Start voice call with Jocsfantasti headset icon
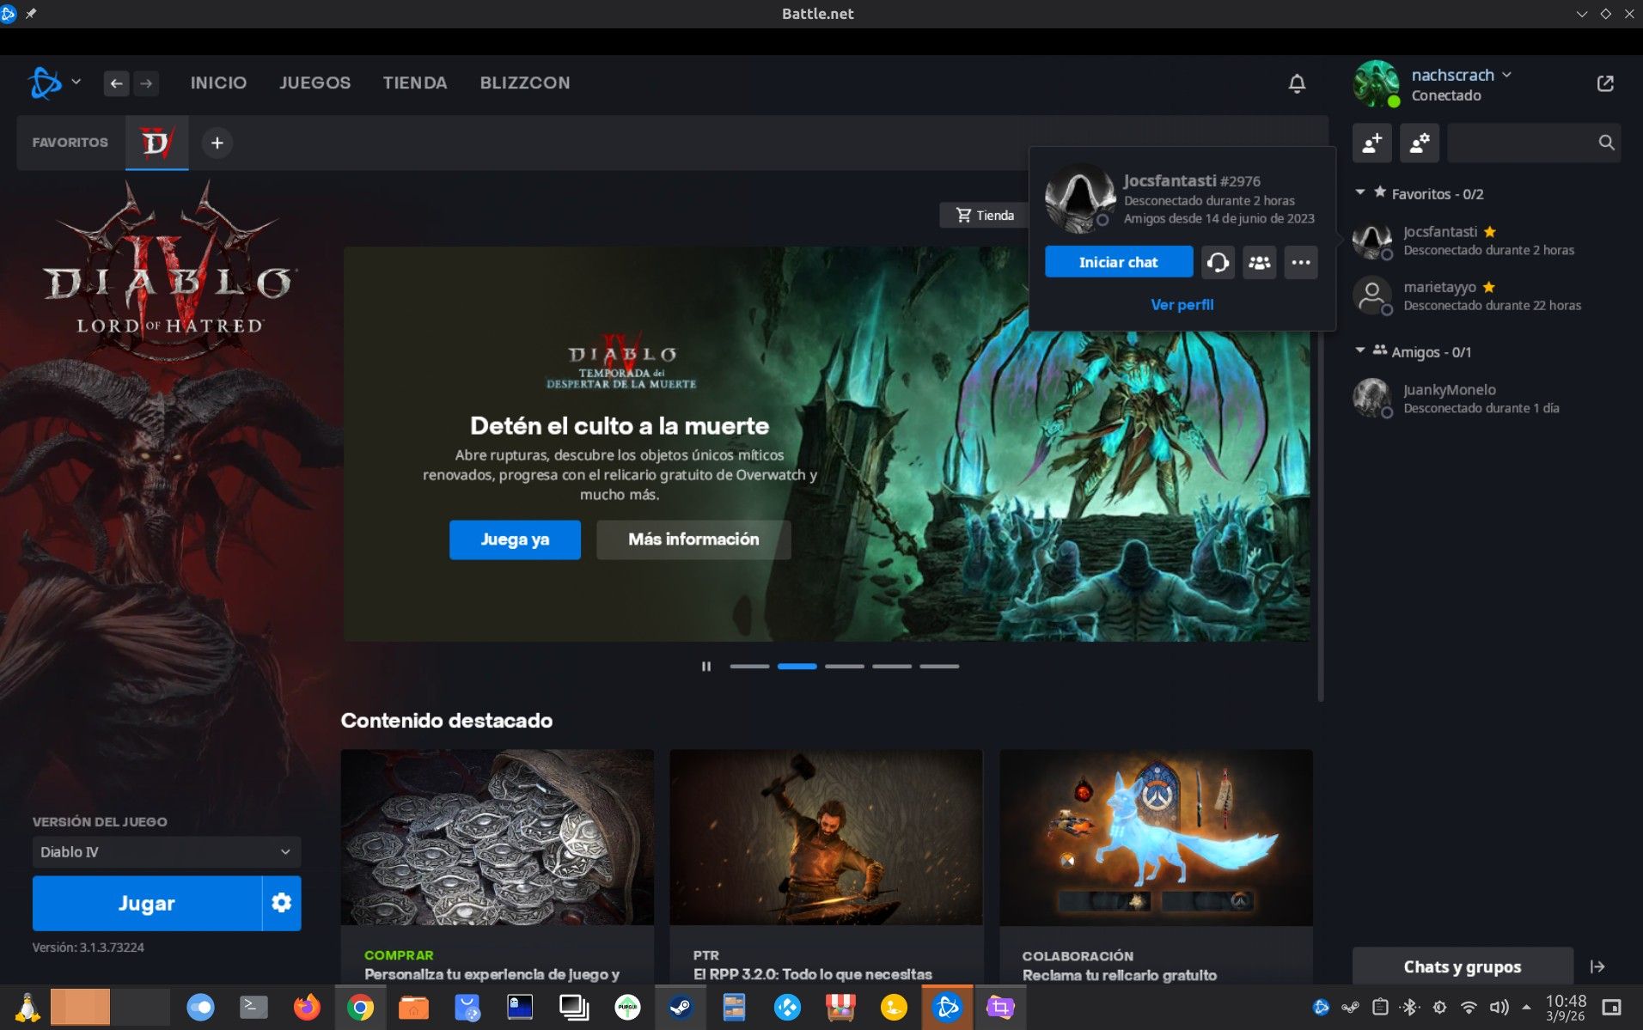Screen dimensions: 1643x1030 [x=1218, y=262]
